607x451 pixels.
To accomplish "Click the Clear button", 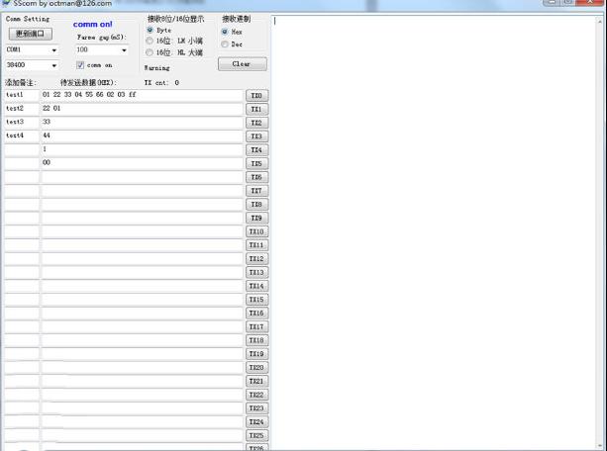I will [242, 63].
